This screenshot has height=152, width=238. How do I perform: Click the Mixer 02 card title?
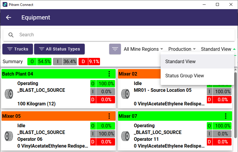tap(128, 74)
